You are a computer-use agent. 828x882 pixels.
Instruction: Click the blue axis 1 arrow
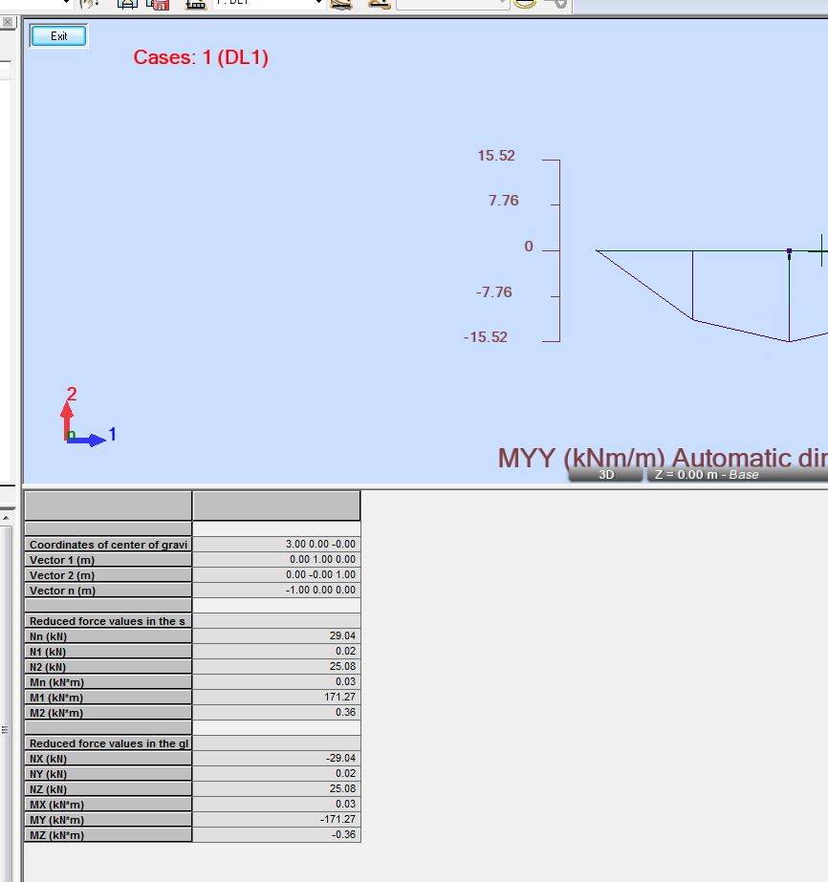click(86, 440)
